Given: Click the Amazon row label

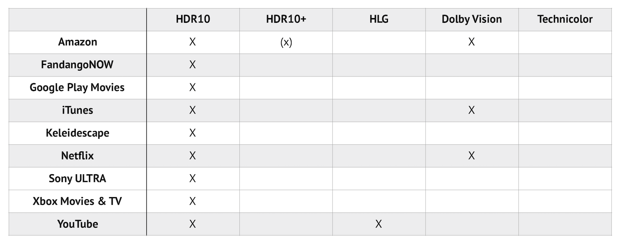Looking at the screenshot, I should [77, 42].
